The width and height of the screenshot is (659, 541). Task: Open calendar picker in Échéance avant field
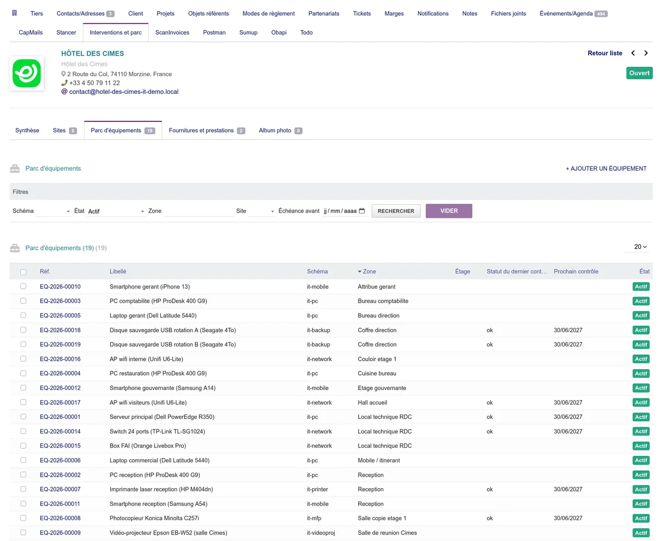pyautogui.click(x=362, y=211)
